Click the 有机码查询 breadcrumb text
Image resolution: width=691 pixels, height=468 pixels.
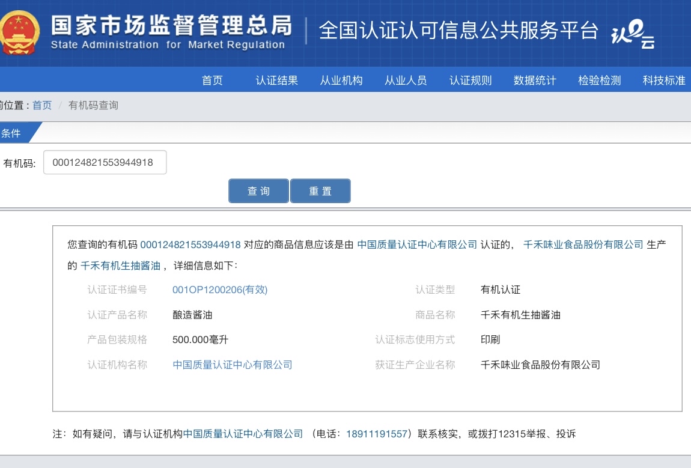tap(93, 105)
